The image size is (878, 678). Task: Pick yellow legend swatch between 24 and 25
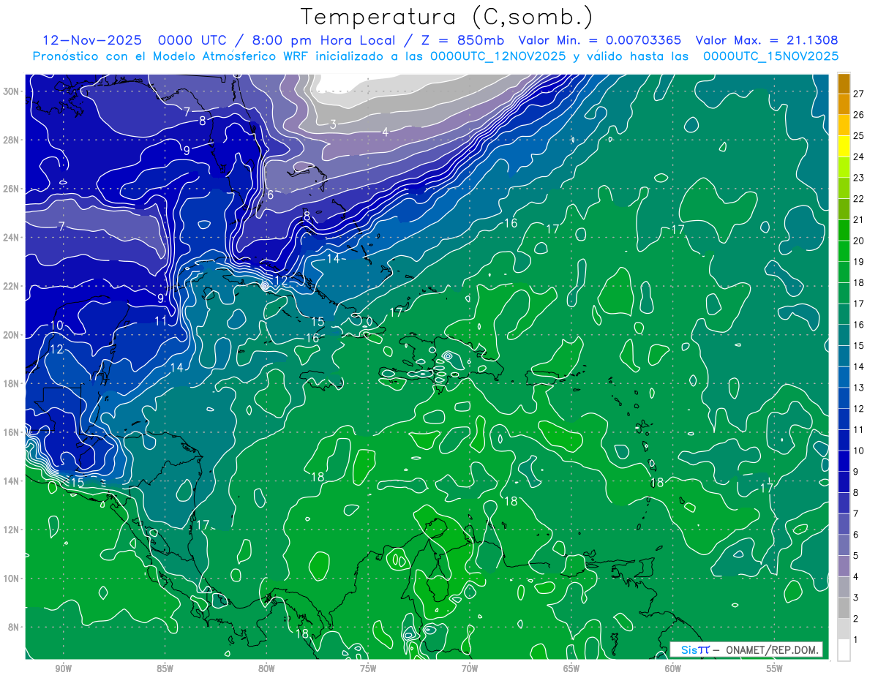pyautogui.click(x=844, y=146)
